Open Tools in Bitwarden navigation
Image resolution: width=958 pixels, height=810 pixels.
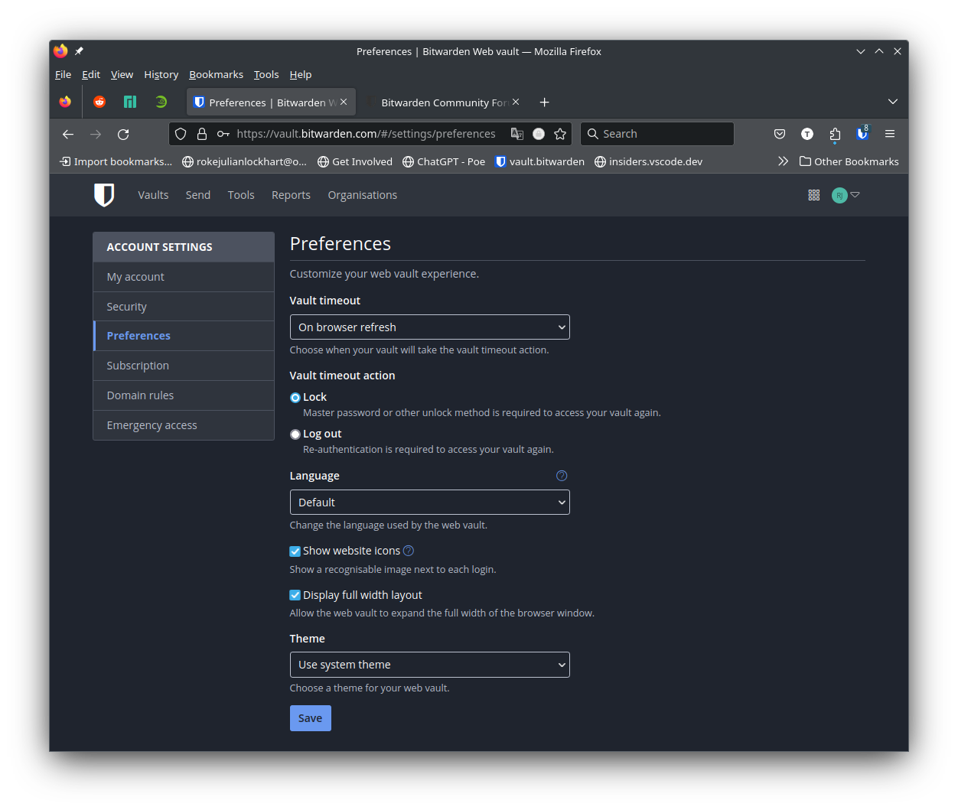[241, 195]
